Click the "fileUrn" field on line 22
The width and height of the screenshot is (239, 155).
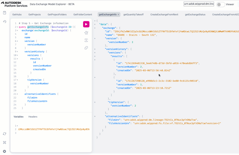click(x=32, y=98)
